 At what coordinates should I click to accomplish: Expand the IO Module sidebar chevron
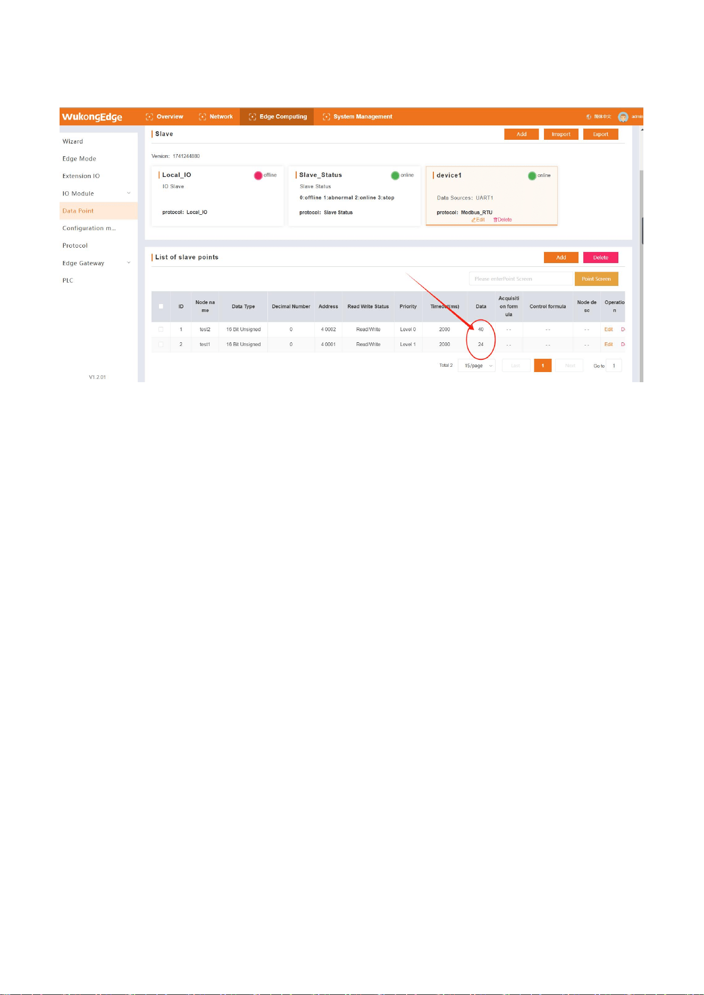point(129,193)
